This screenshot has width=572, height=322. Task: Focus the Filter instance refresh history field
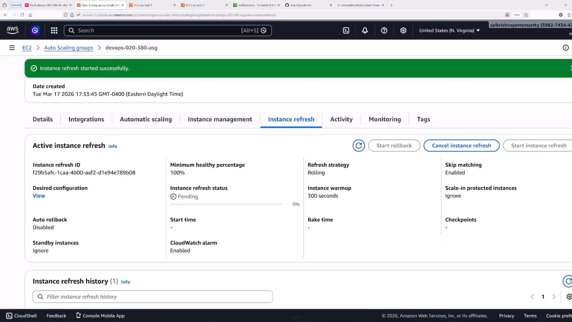coord(153,297)
